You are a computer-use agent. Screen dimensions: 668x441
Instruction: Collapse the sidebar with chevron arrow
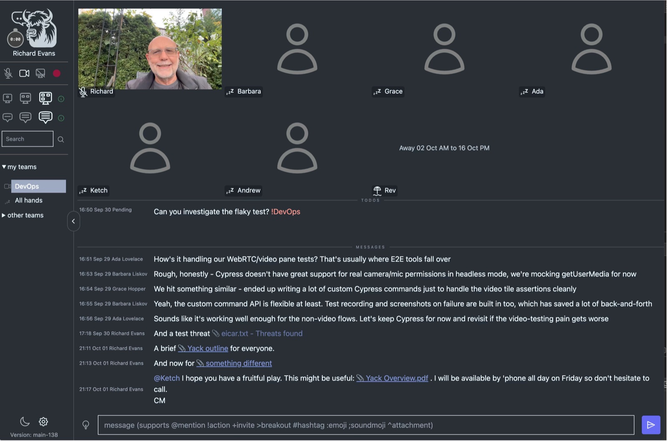[73, 221]
